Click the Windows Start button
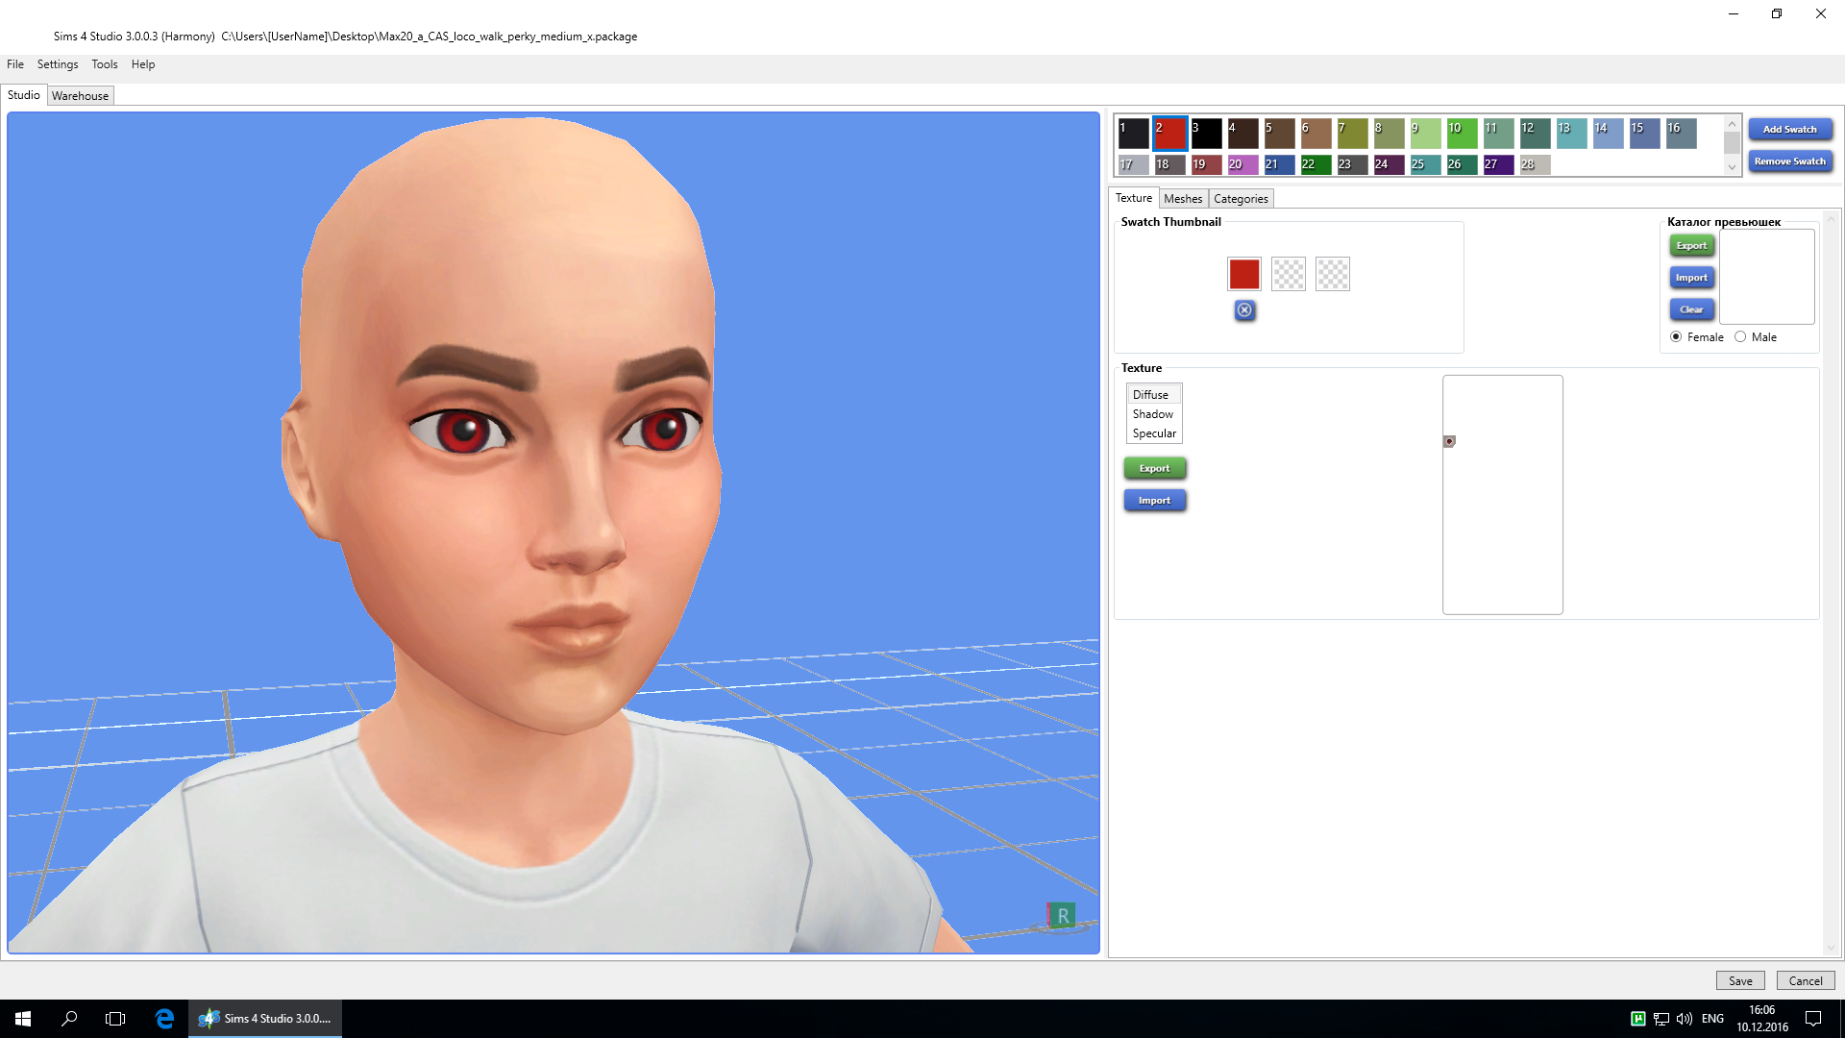Screen dimensions: 1845x1038 (23, 1019)
